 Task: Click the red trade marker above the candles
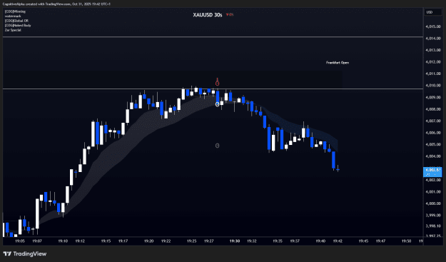coord(218,83)
